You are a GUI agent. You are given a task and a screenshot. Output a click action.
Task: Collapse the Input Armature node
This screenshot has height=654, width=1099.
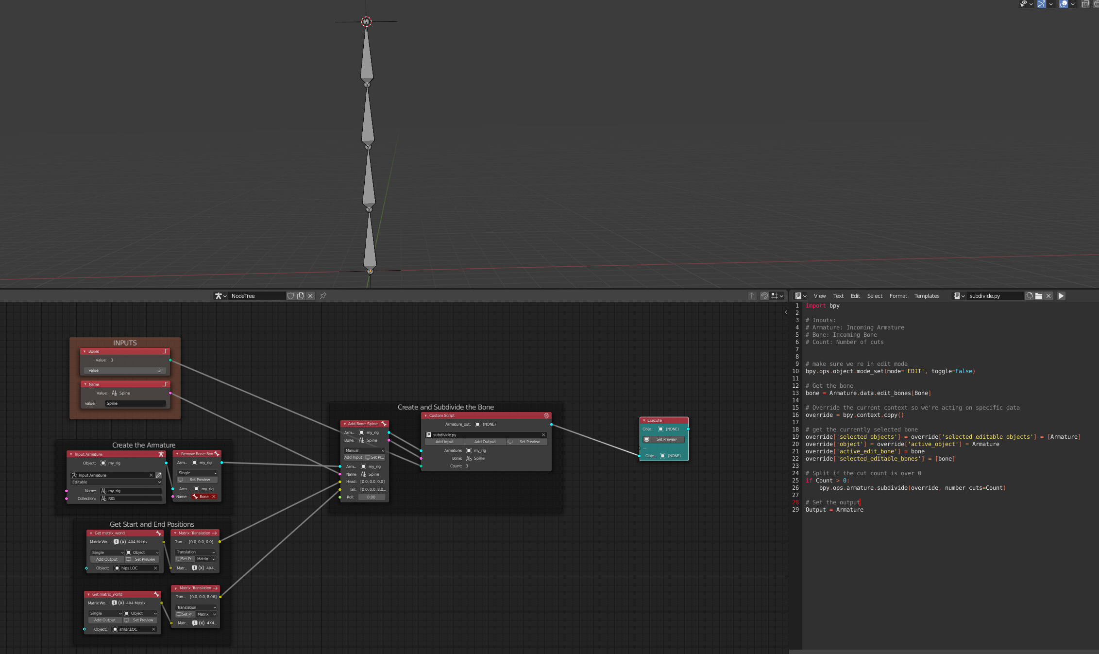pyautogui.click(x=71, y=454)
